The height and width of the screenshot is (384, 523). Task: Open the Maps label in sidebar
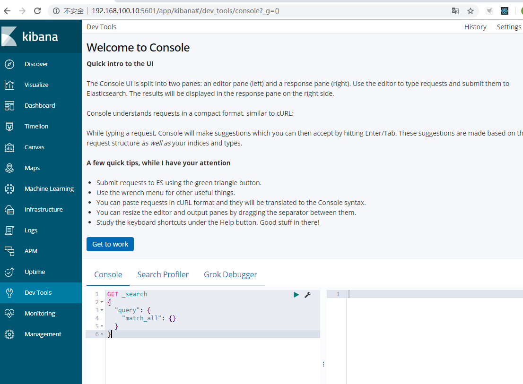tap(32, 168)
